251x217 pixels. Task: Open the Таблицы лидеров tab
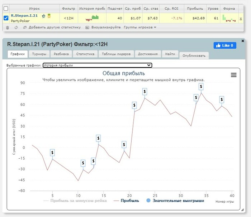click(x=116, y=54)
